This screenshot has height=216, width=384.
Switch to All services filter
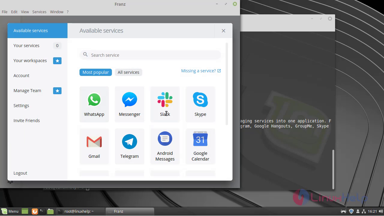click(x=128, y=72)
